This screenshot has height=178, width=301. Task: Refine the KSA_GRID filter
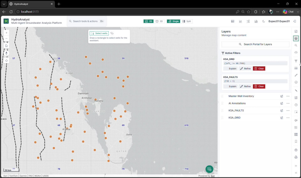(245, 68)
